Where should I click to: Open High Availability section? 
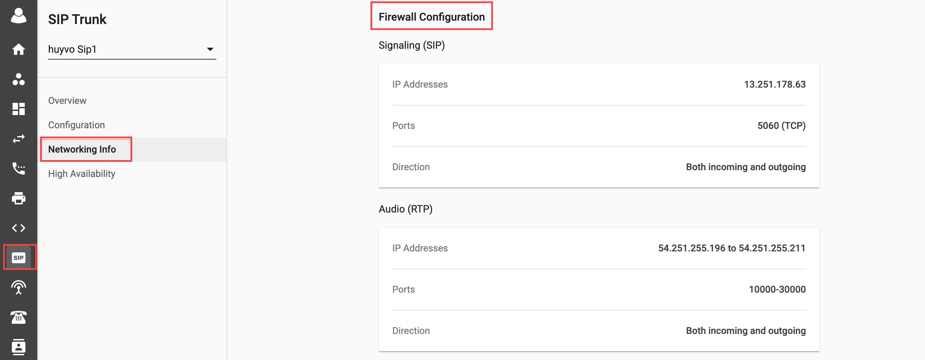click(x=81, y=174)
